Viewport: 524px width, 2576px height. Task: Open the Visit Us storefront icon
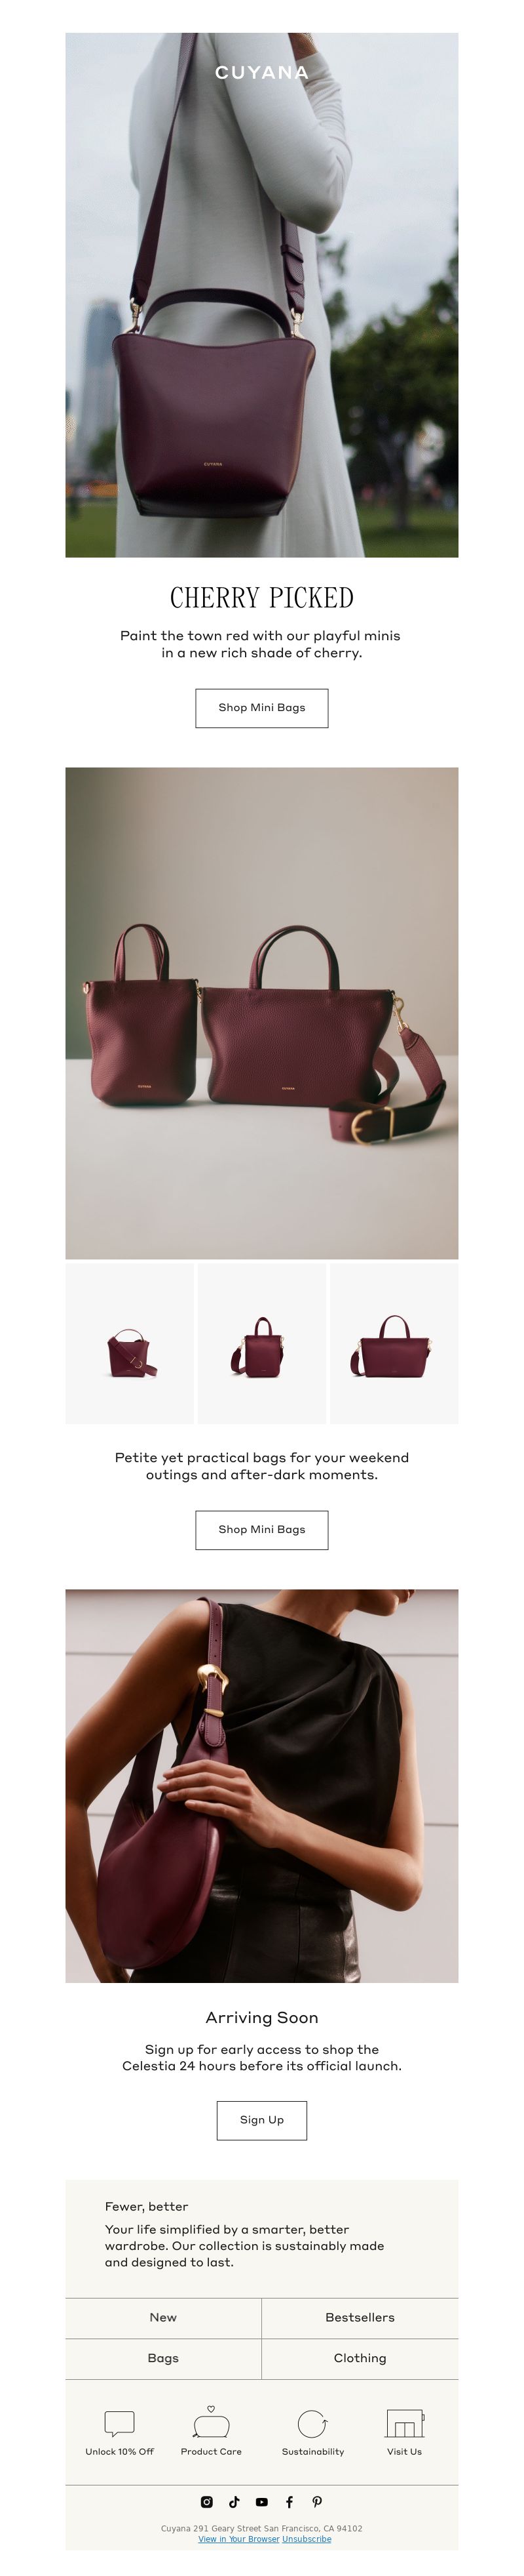tap(404, 2423)
